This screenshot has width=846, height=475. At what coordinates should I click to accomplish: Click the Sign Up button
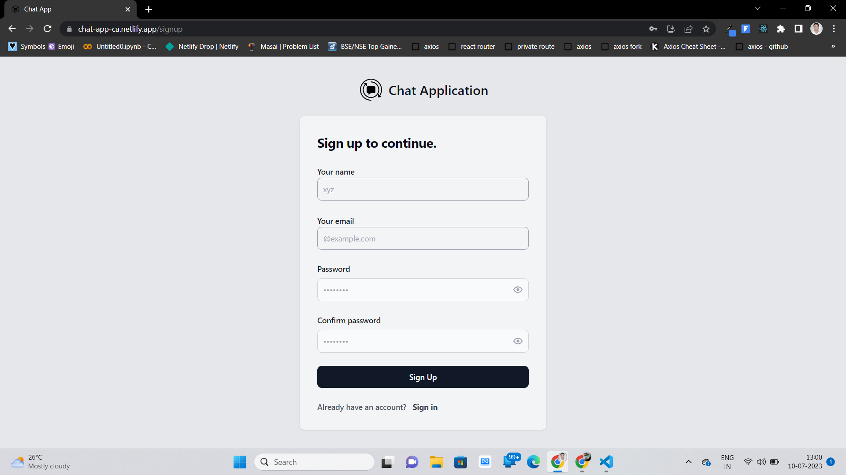[x=423, y=377]
